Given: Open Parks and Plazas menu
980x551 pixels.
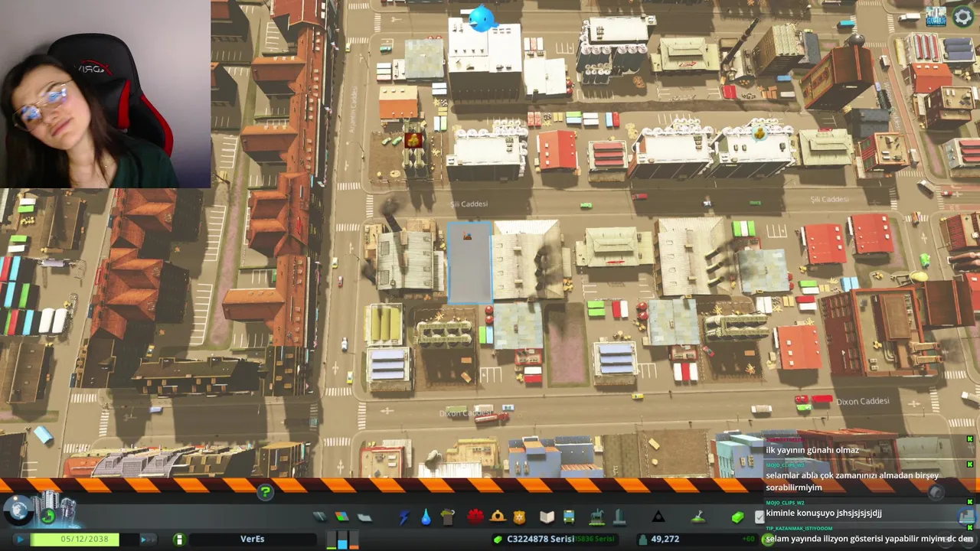Looking at the screenshot, I should click(596, 517).
